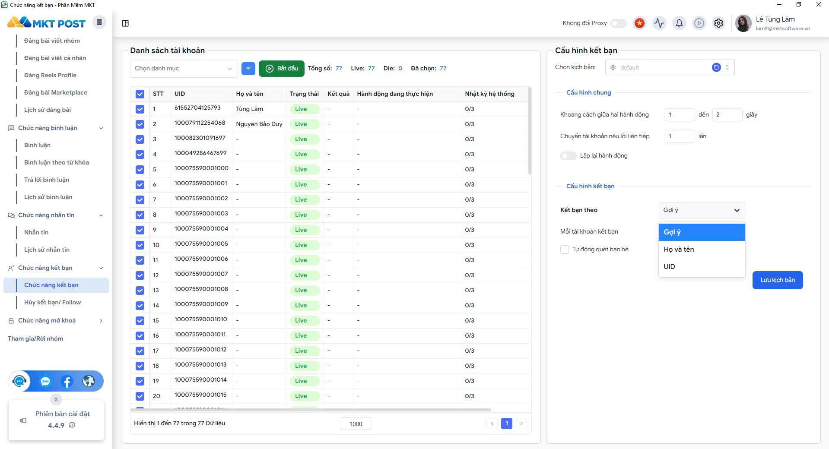Click the layout panel toggle icon
829x449 pixels.
[x=125, y=23]
